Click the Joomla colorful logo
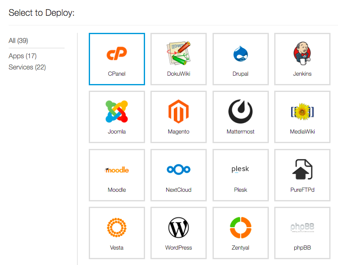The width and height of the screenshot is (338, 265). pos(117,111)
